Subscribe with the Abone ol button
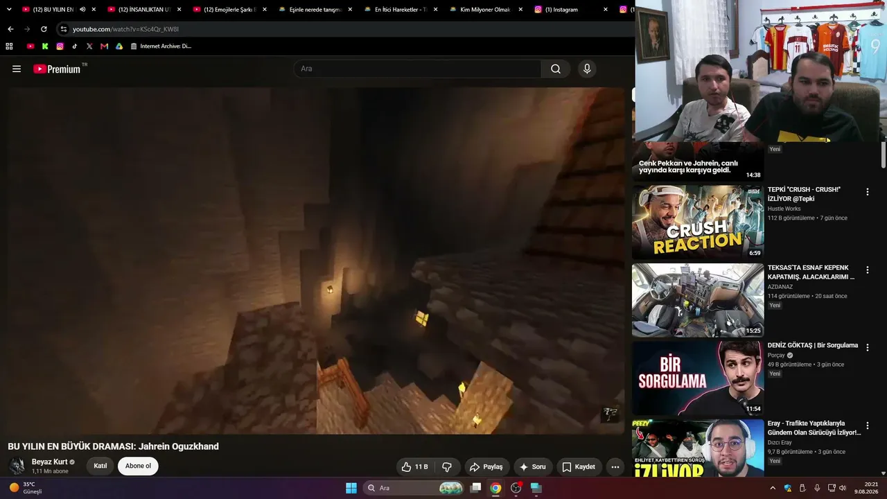This screenshot has height=499, width=887. (138, 466)
